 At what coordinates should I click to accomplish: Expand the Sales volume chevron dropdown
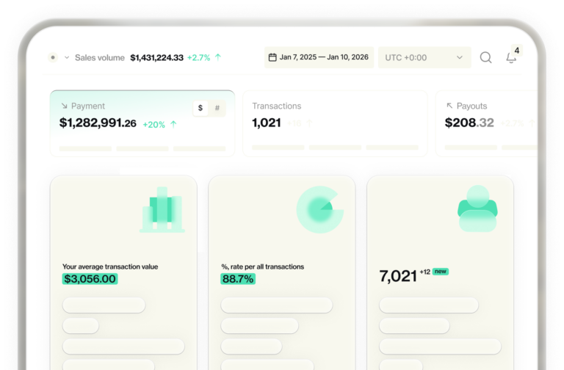click(x=67, y=57)
